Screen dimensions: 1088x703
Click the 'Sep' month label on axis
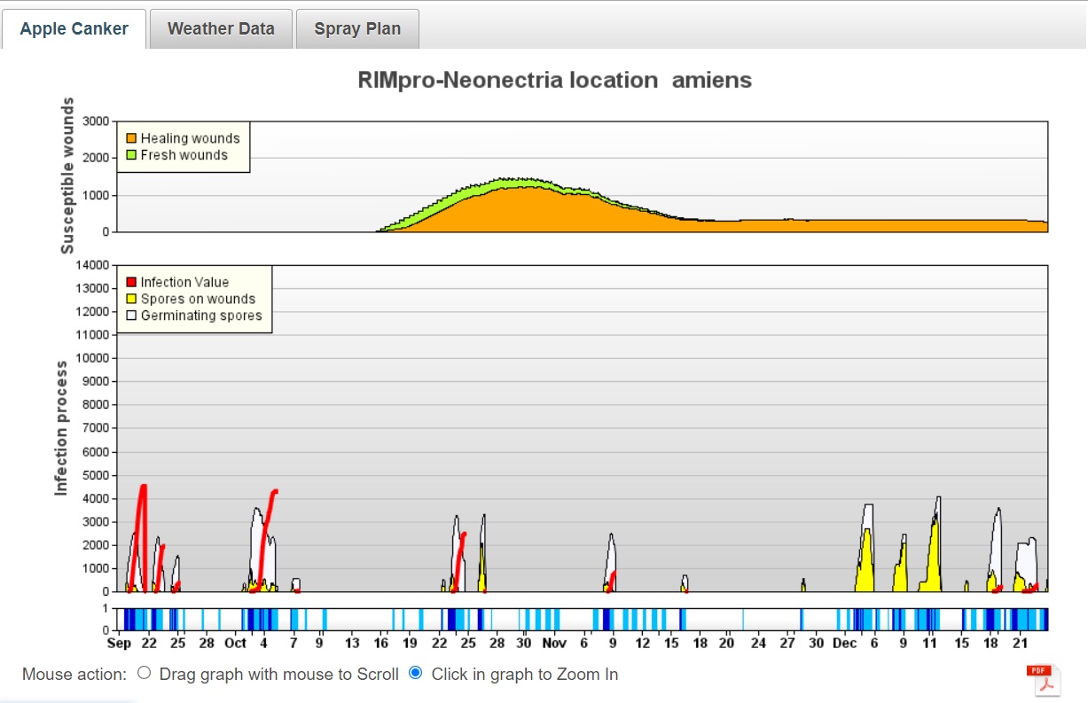point(119,643)
